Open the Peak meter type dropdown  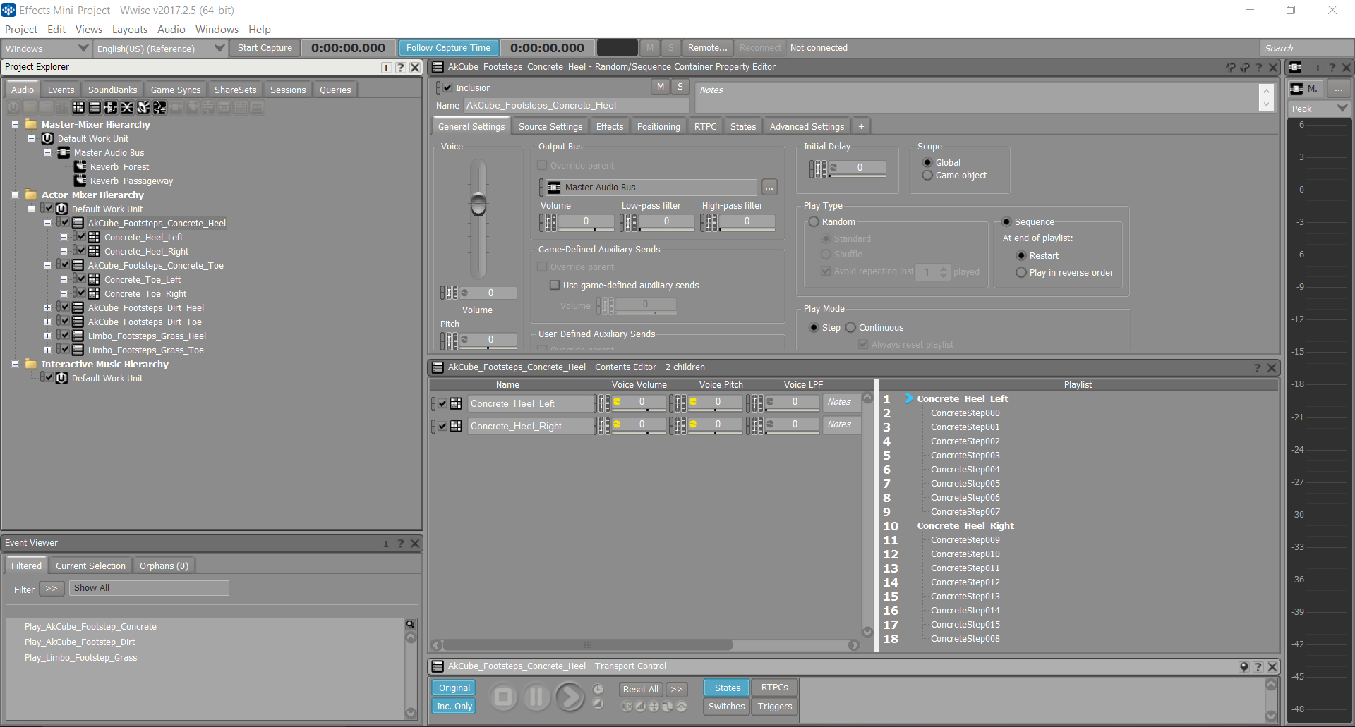(1319, 109)
